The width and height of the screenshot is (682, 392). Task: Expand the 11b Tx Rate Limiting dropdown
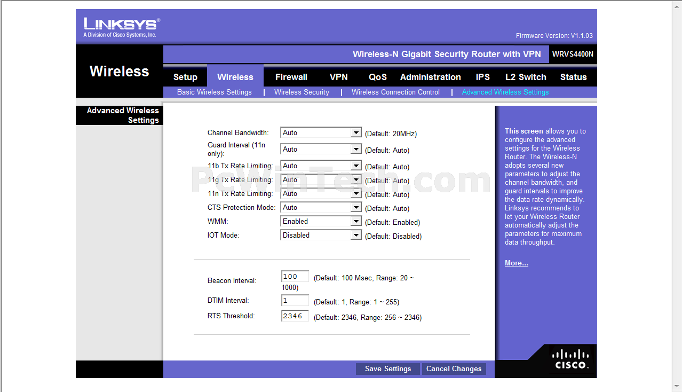321,166
